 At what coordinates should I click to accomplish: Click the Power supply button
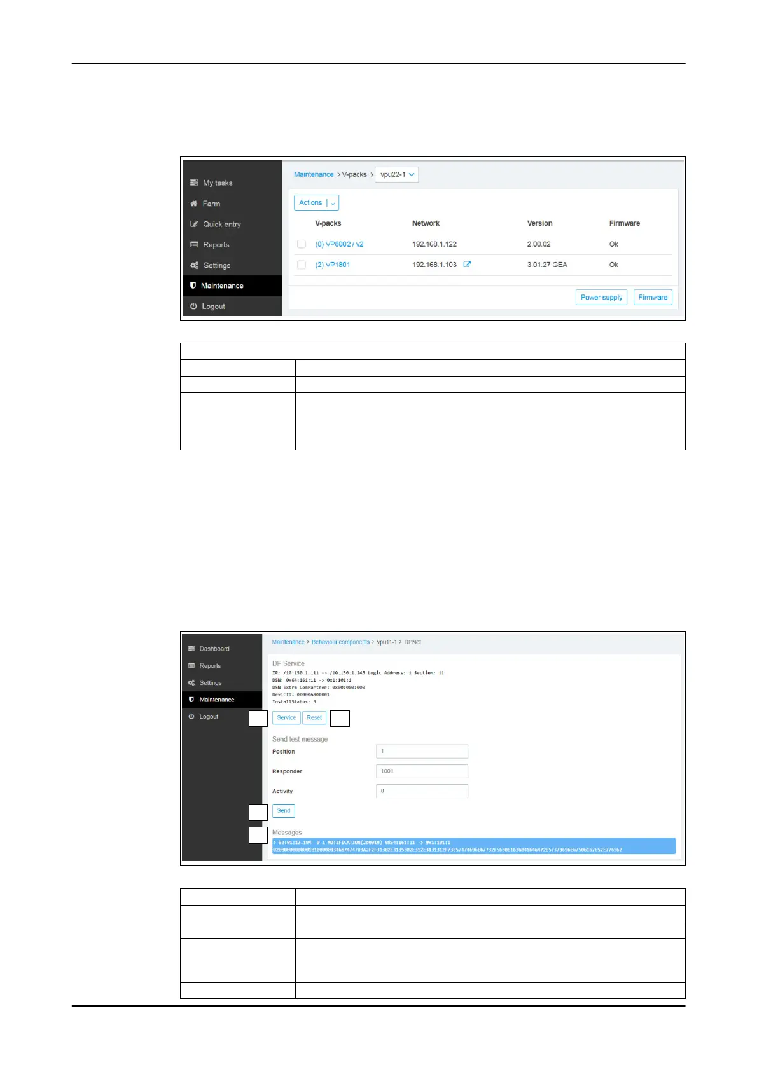601,298
